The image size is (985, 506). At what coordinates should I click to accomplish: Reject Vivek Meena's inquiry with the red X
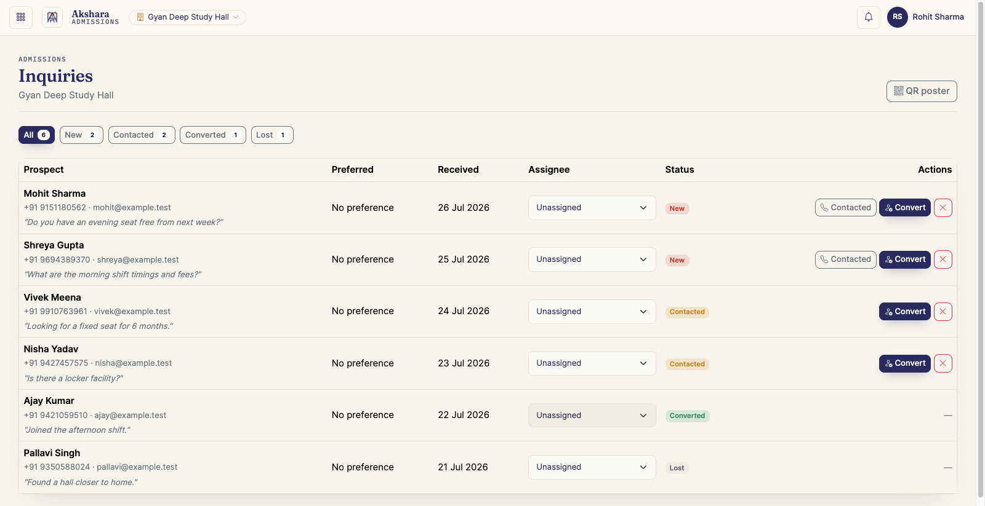tap(943, 312)
